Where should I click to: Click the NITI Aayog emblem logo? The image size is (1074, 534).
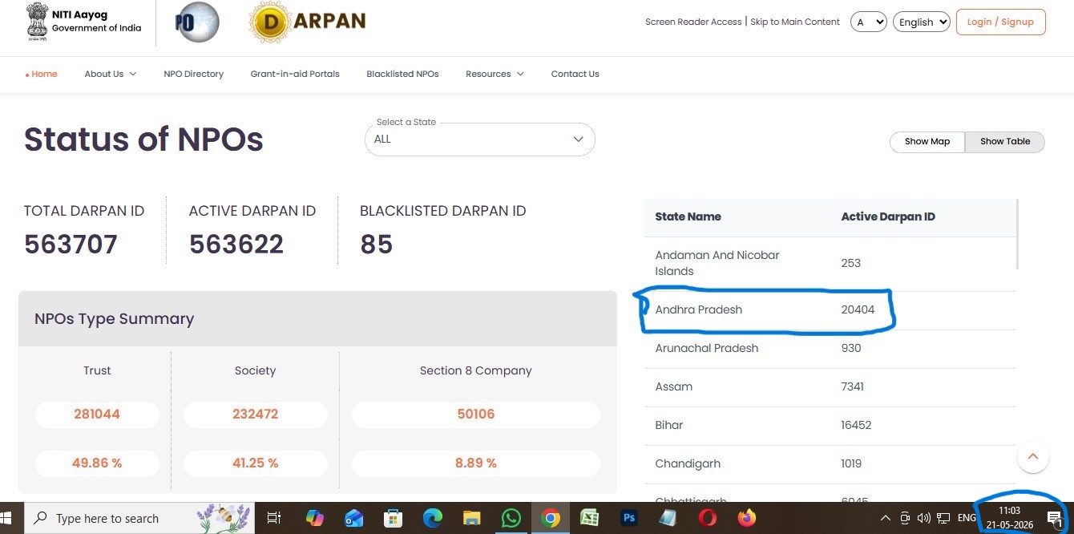tap(37, 22)
